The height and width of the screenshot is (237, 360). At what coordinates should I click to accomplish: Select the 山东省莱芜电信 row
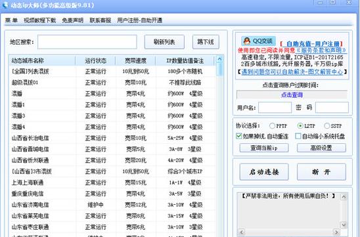pyautogui.click(x=112, y=216)
